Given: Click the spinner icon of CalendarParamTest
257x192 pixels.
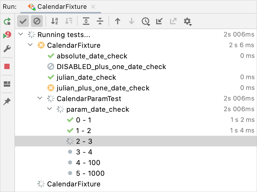Looking at the screenshot, I should pyautogui.click(x=51, y=98).
